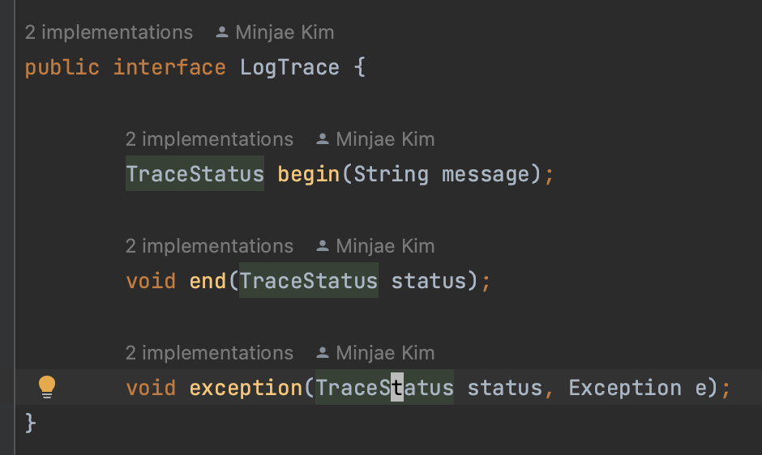The width and height of the screenshot is (762, 455).
Task: Click the closing brace of the interface
Action: coord(30,423)
